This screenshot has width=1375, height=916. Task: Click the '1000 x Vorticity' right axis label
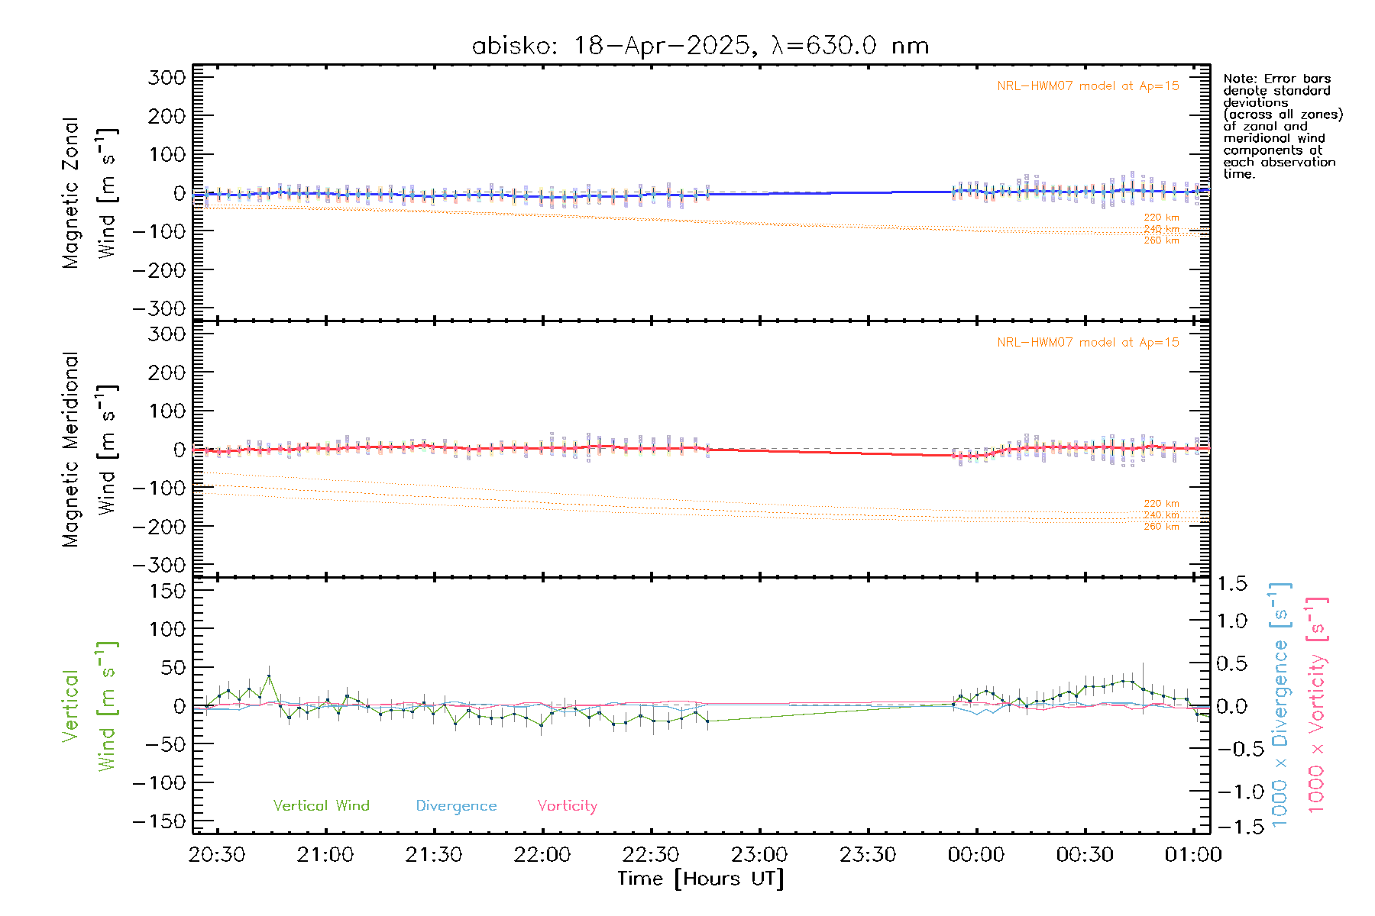[1316, 705]
